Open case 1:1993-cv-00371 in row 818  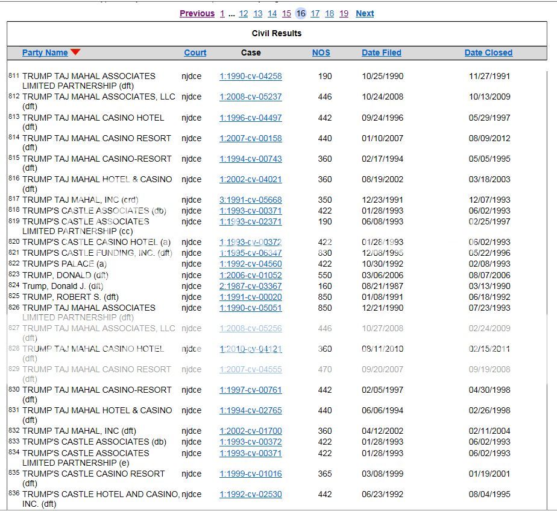(x=250, y=211)
